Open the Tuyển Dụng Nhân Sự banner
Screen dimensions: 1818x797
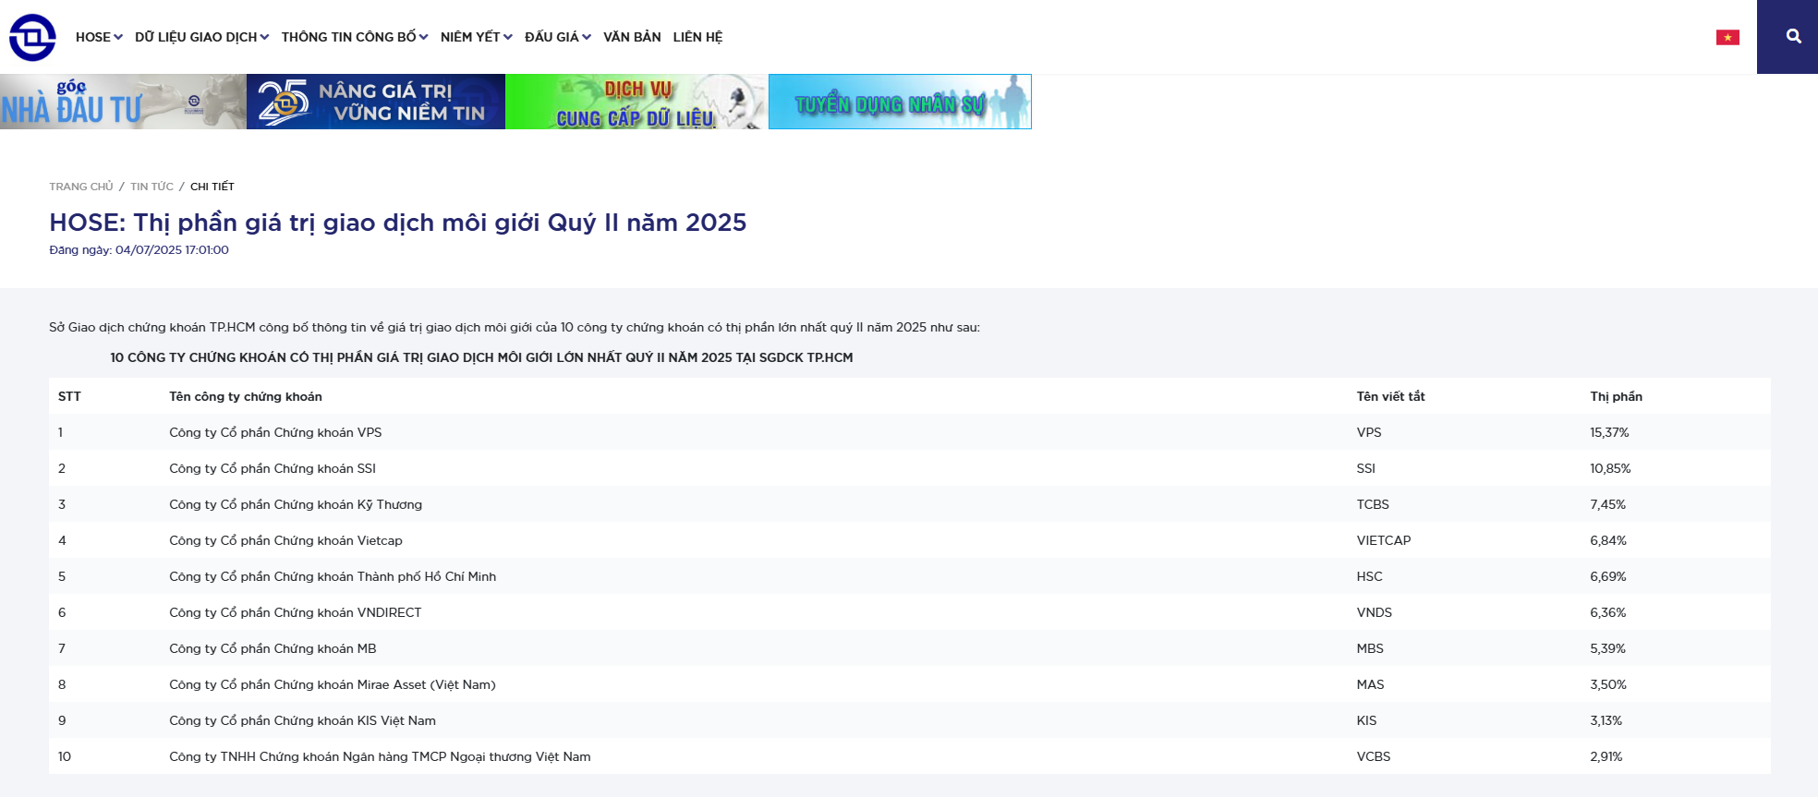(x=900, y=102)
